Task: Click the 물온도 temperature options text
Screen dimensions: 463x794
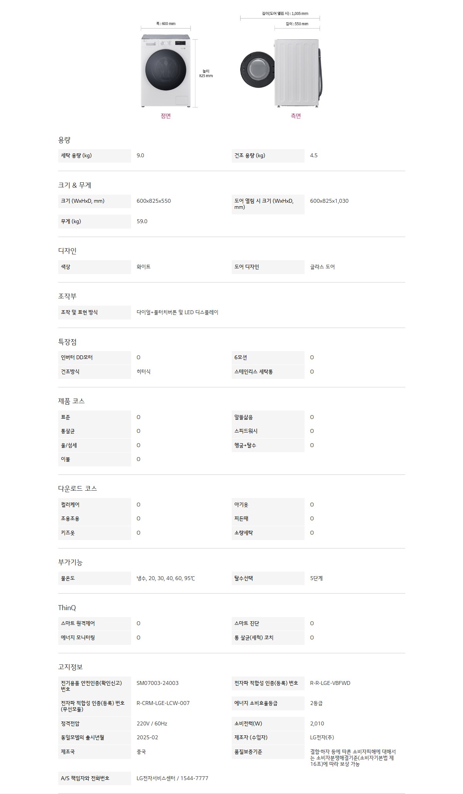Action: coord(166,579)
